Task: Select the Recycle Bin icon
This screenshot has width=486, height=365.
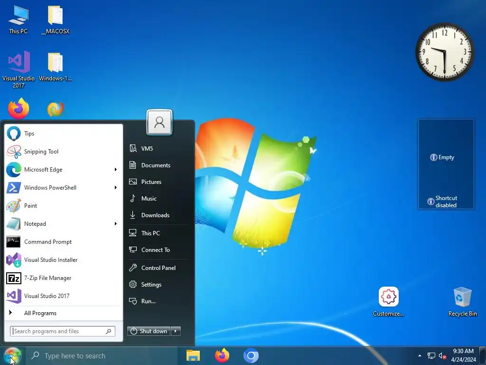Action: click(462, 301)
